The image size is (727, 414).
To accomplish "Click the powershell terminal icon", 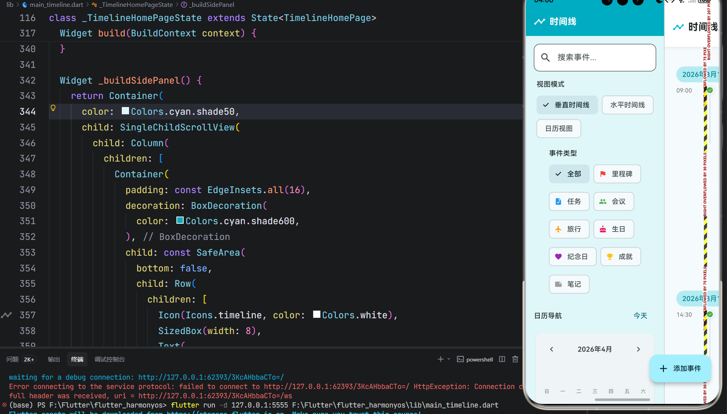I will 460,359.
